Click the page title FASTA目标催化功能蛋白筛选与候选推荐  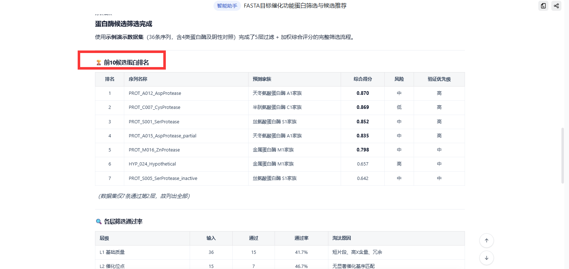pyautogui.click(x=295, y=6)
